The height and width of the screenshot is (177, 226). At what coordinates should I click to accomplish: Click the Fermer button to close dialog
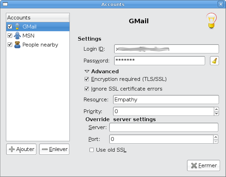pyautogui.click(x=204, y=166)
